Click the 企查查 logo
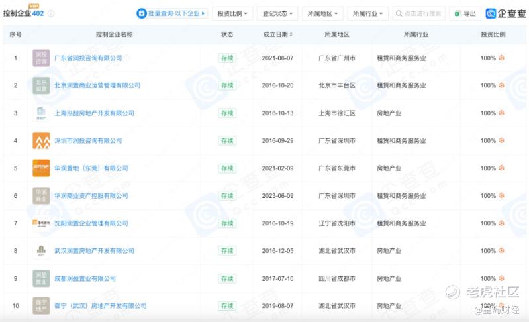 click(506, 13)
